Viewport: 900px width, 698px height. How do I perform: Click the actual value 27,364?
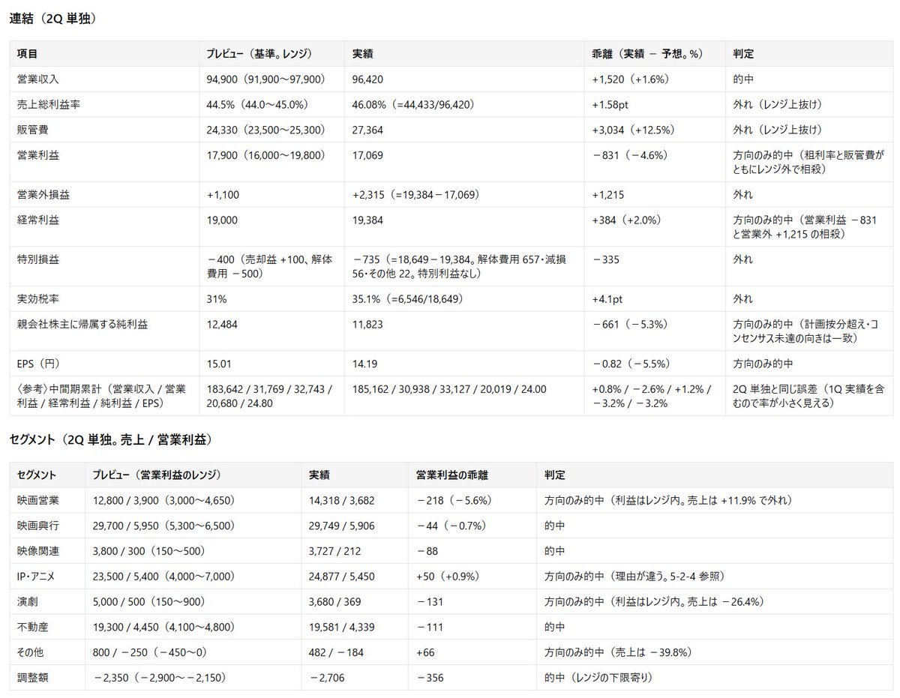tap(368, 130)
